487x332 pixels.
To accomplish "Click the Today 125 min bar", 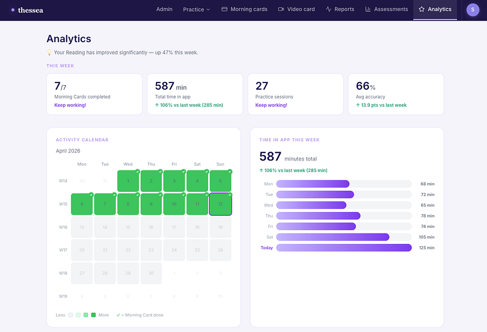I will 344,247.
